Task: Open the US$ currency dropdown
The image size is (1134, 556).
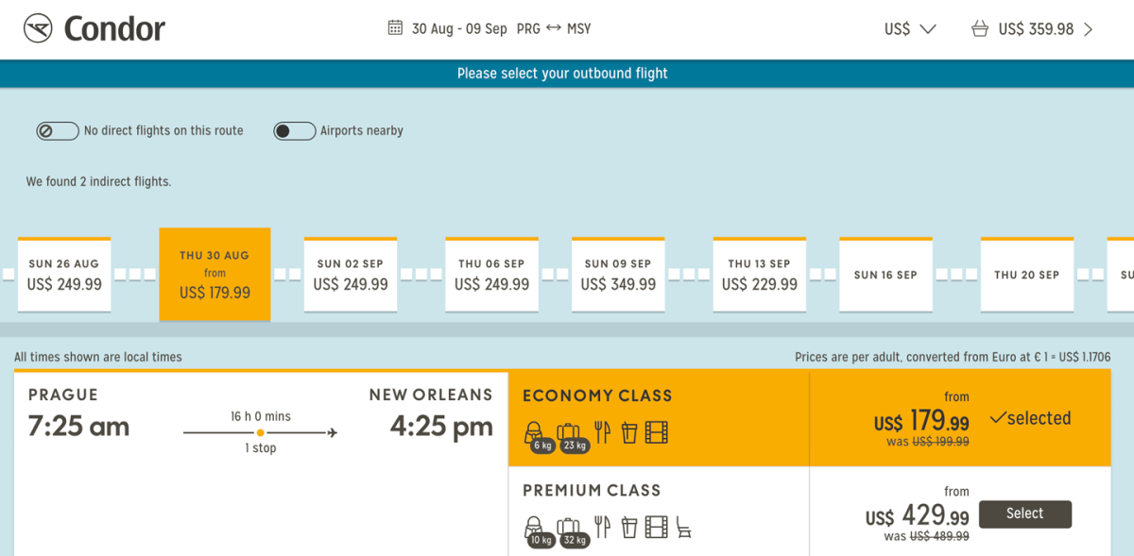Action: [909, 29]
